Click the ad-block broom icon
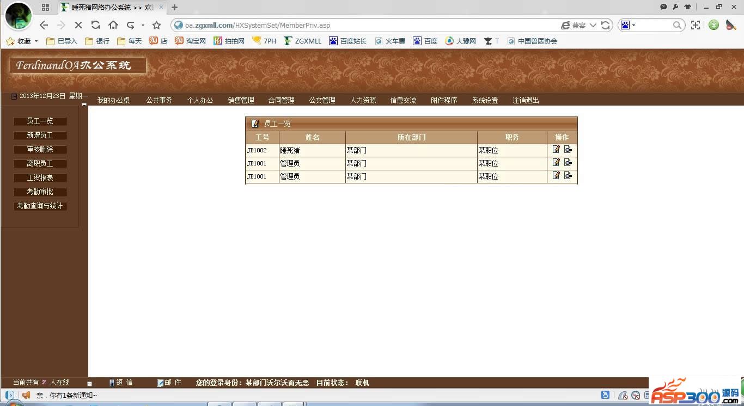The width and height of the screenshot is (744, 406). tap(731, 25)
